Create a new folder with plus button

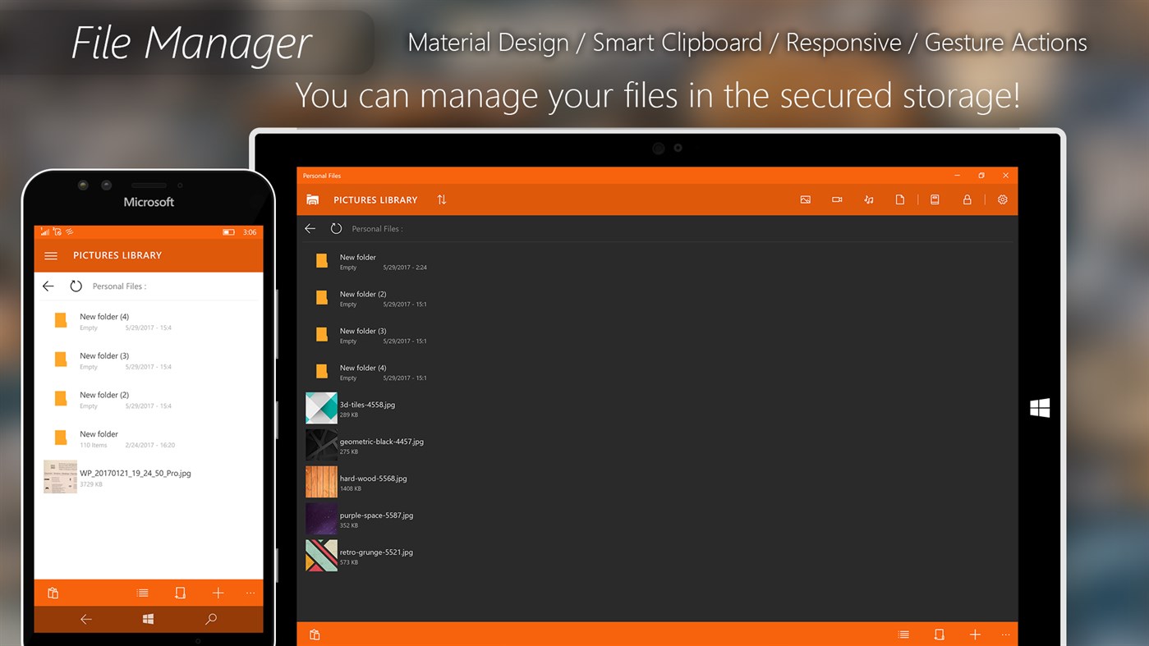975,634
